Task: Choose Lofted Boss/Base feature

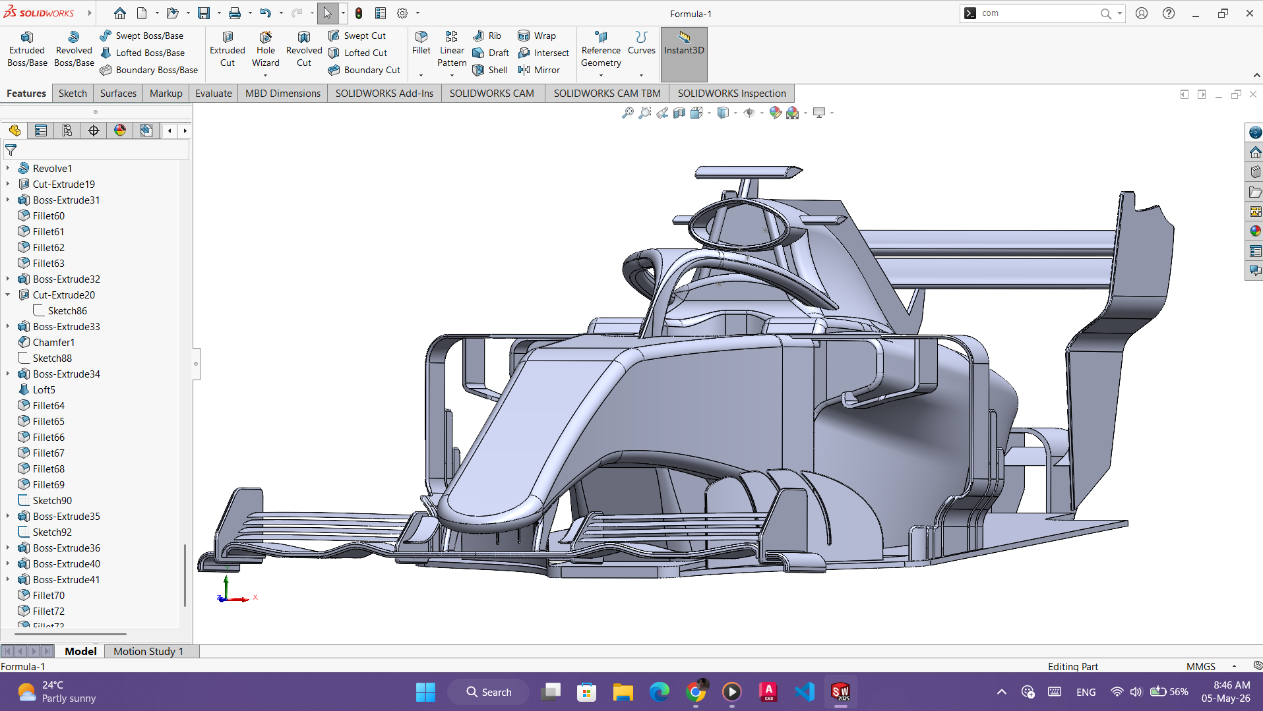Action: [x=142, y=53]
